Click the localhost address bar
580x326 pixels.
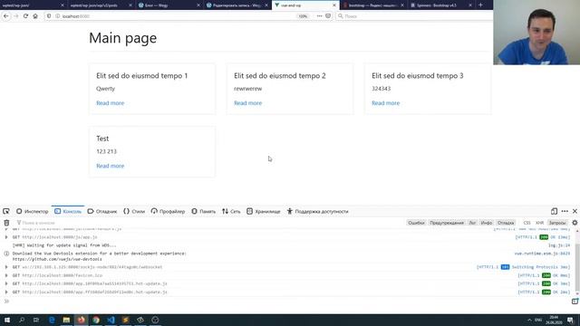click(x=178, y=16)
